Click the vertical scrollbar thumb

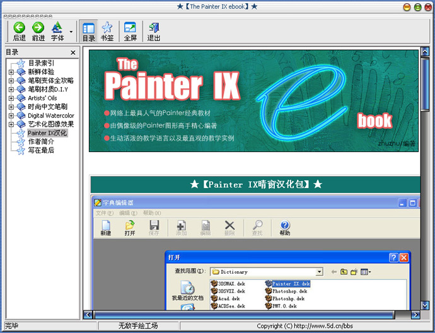425,85
